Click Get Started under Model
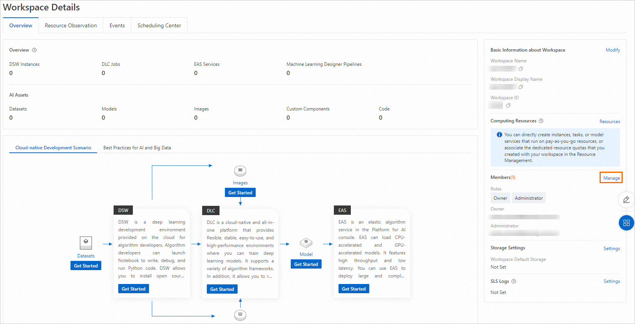The width and height of the screenshot is (635, 324). click(x=306, y=264)
